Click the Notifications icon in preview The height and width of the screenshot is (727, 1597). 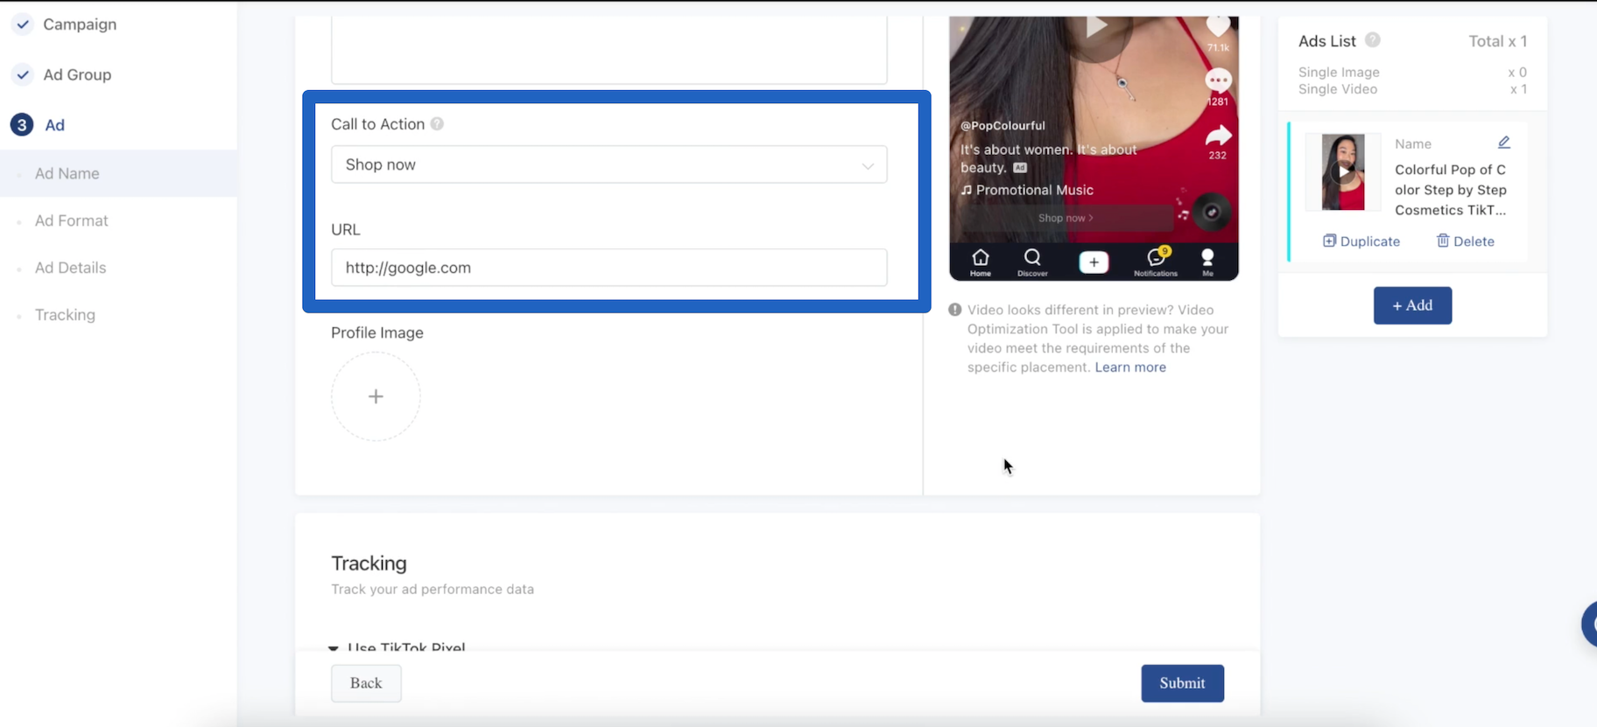click(1156, 258)
